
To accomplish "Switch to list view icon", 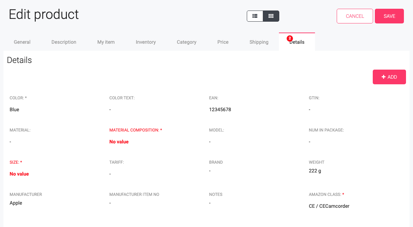I will (x=255, y=16).
